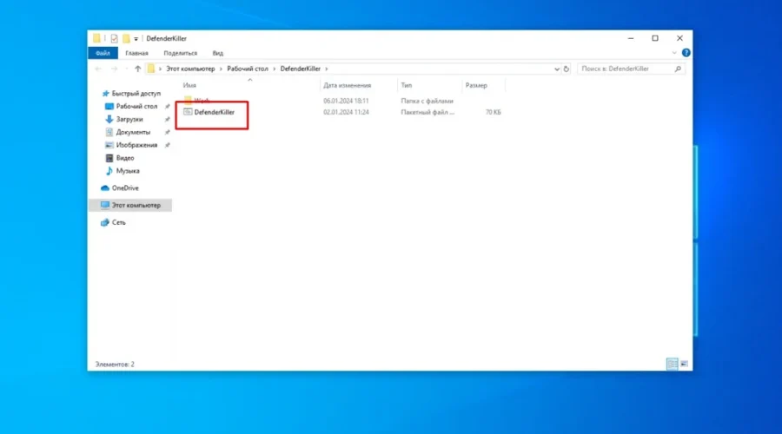Click the folder icon in the title bar
This screenshot has width=782, height=434.
[x=96, y=38]
